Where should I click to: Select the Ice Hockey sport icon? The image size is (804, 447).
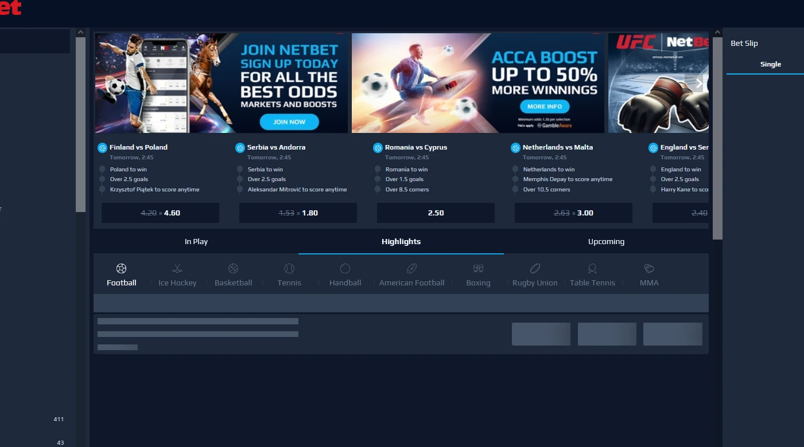coord(177,268)
